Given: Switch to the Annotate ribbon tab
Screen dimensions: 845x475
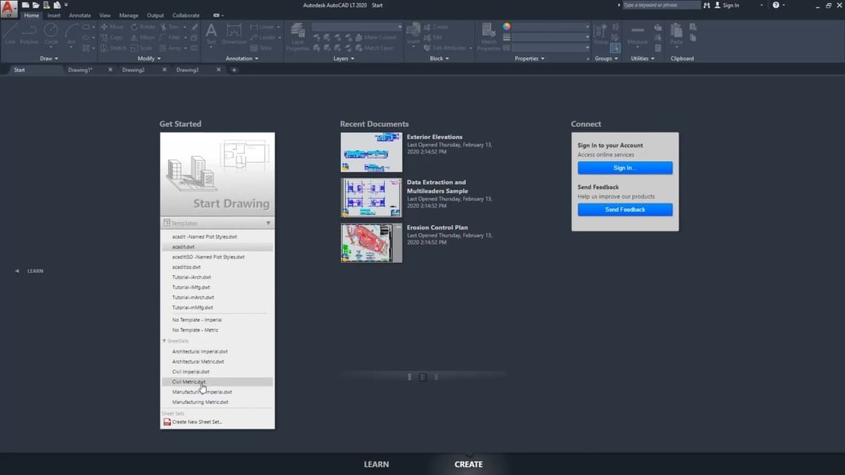Looking at the screenshot, I should pos(80,15).
